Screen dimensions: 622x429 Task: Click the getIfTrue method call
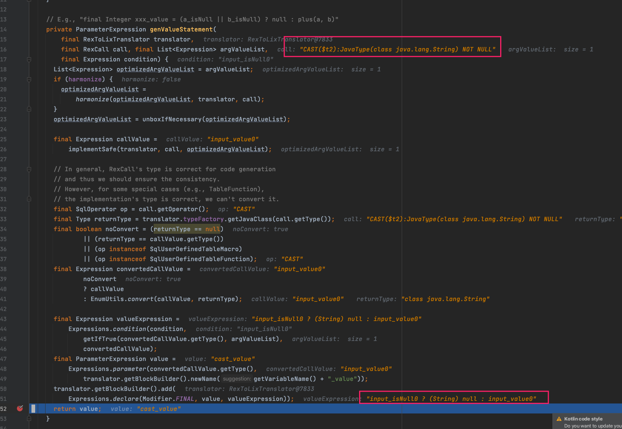pos(100,339)
